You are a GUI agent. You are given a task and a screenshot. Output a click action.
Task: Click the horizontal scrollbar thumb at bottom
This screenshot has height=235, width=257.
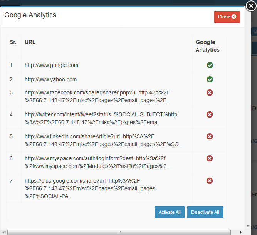point(119,232)
